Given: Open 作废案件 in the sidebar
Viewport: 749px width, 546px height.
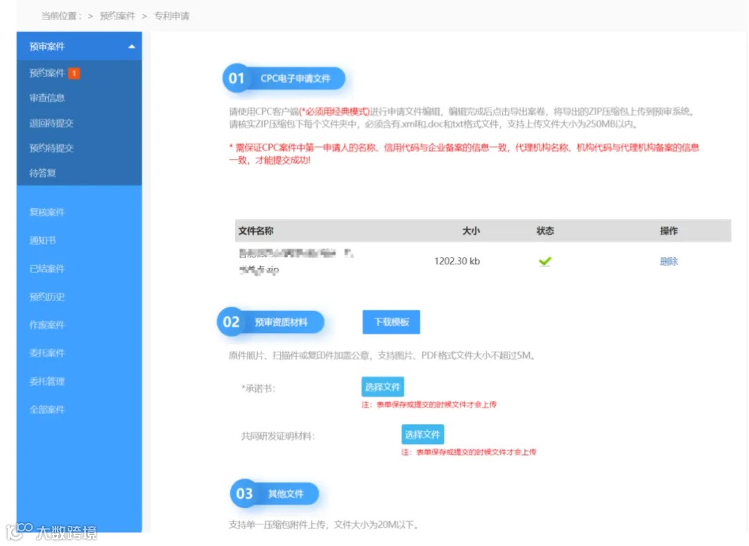Looking at the screenshot, I should 47,325.
